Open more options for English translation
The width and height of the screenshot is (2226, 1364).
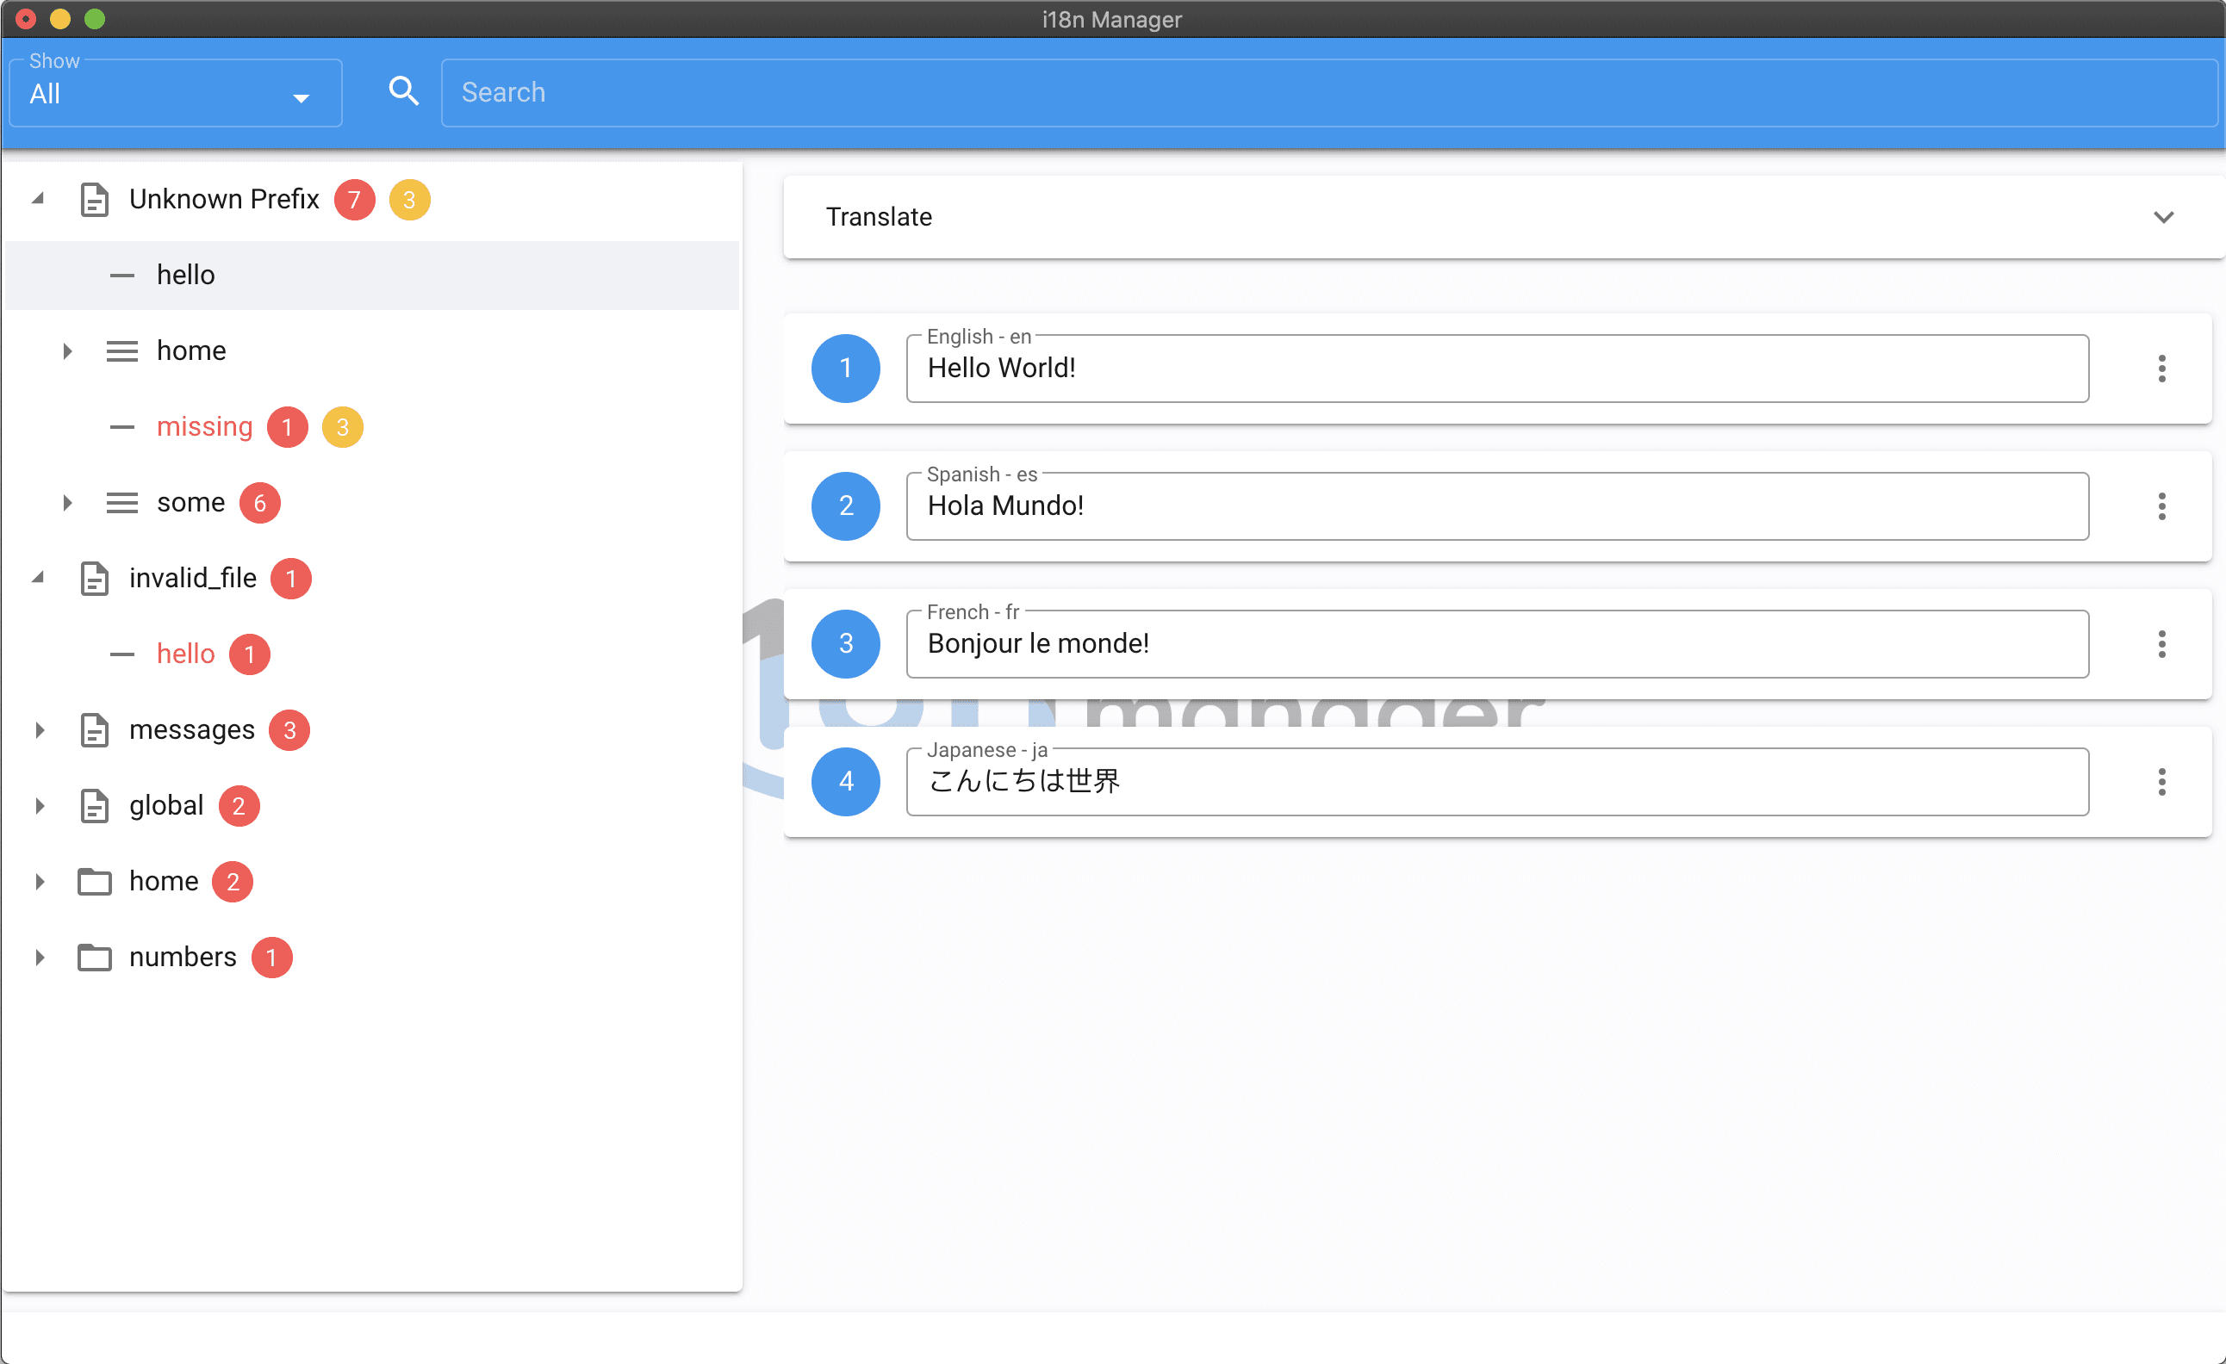2161,369
